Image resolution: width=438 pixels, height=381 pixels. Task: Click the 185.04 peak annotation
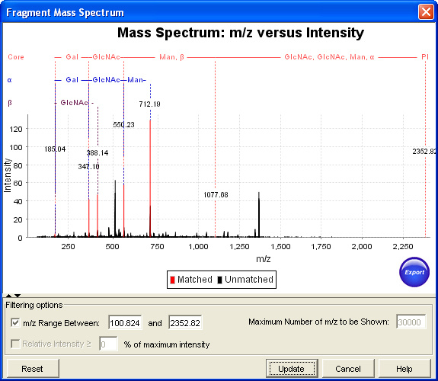coord(55,149)
